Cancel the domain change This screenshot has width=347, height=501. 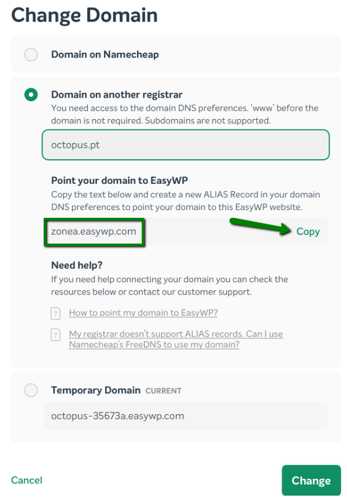tap(26, 480)
